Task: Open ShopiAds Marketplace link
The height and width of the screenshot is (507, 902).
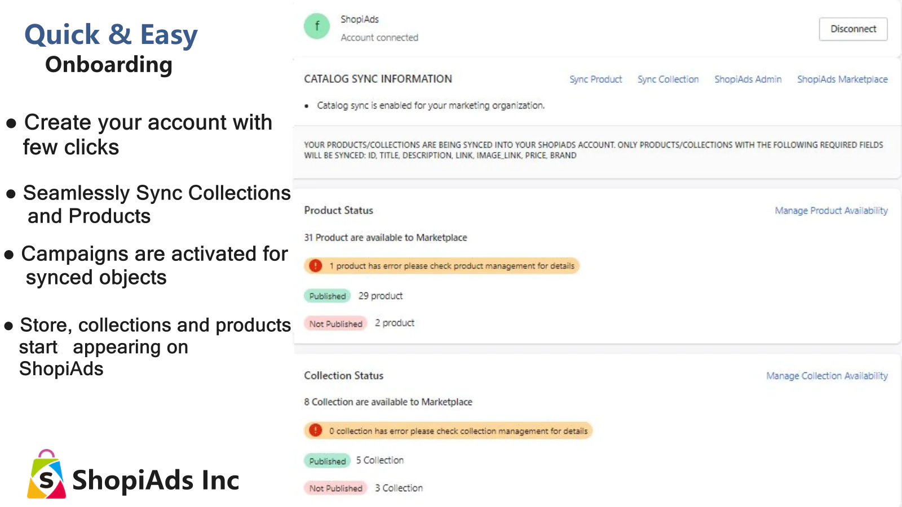Action: (x=842, y=79)
